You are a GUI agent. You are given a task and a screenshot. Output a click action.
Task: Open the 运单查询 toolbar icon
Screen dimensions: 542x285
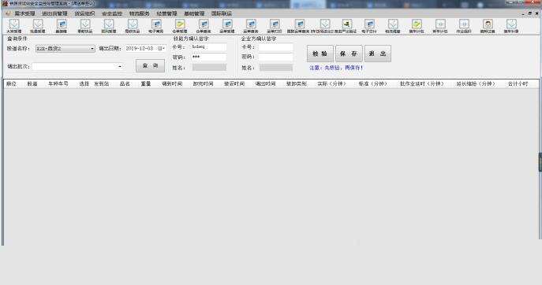click(251, 26)
